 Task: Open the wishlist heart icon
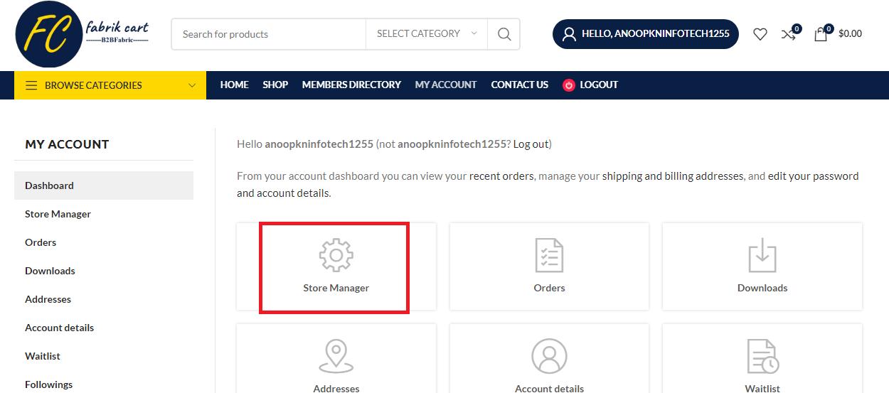click(760, 33)
